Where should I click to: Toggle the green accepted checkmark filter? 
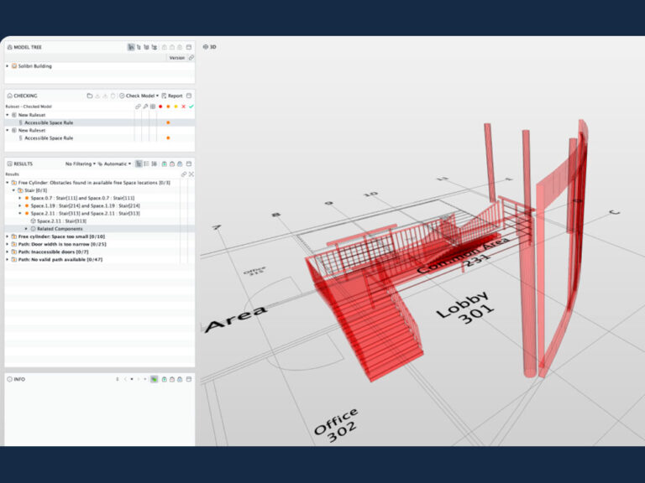pos(191,106)
